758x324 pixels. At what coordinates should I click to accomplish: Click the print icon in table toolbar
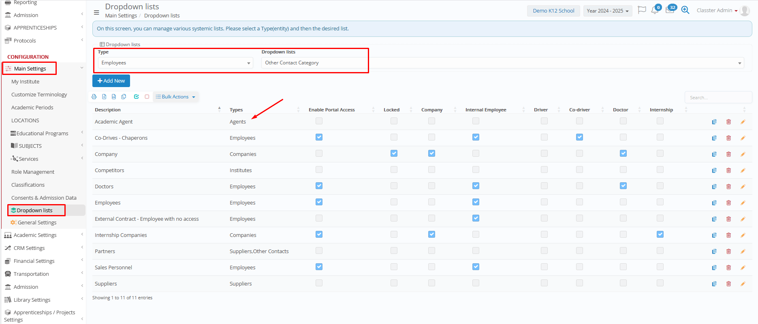coord(94,97)
